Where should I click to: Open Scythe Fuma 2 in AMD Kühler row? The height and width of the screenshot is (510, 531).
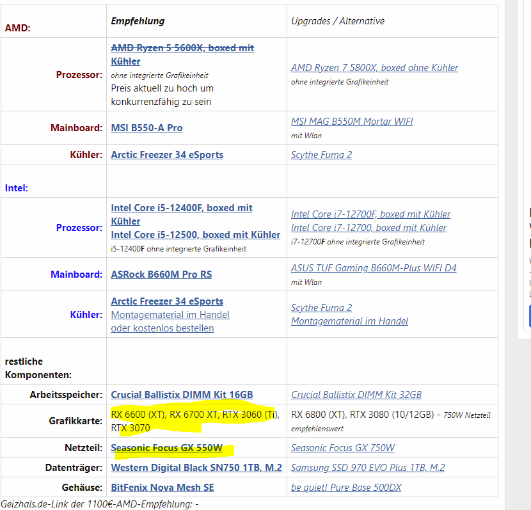pyautogui.click(x=321, y=155)
